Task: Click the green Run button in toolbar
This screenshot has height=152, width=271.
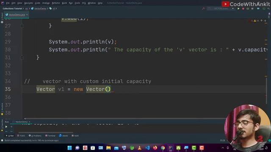Action: click(x=238, y=8)
